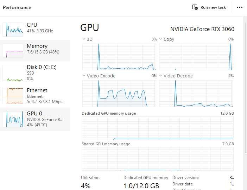This screenshot has width=247, height=190.
Task: Click the Ethernet sidebar entry label
Action: point(37,90)
